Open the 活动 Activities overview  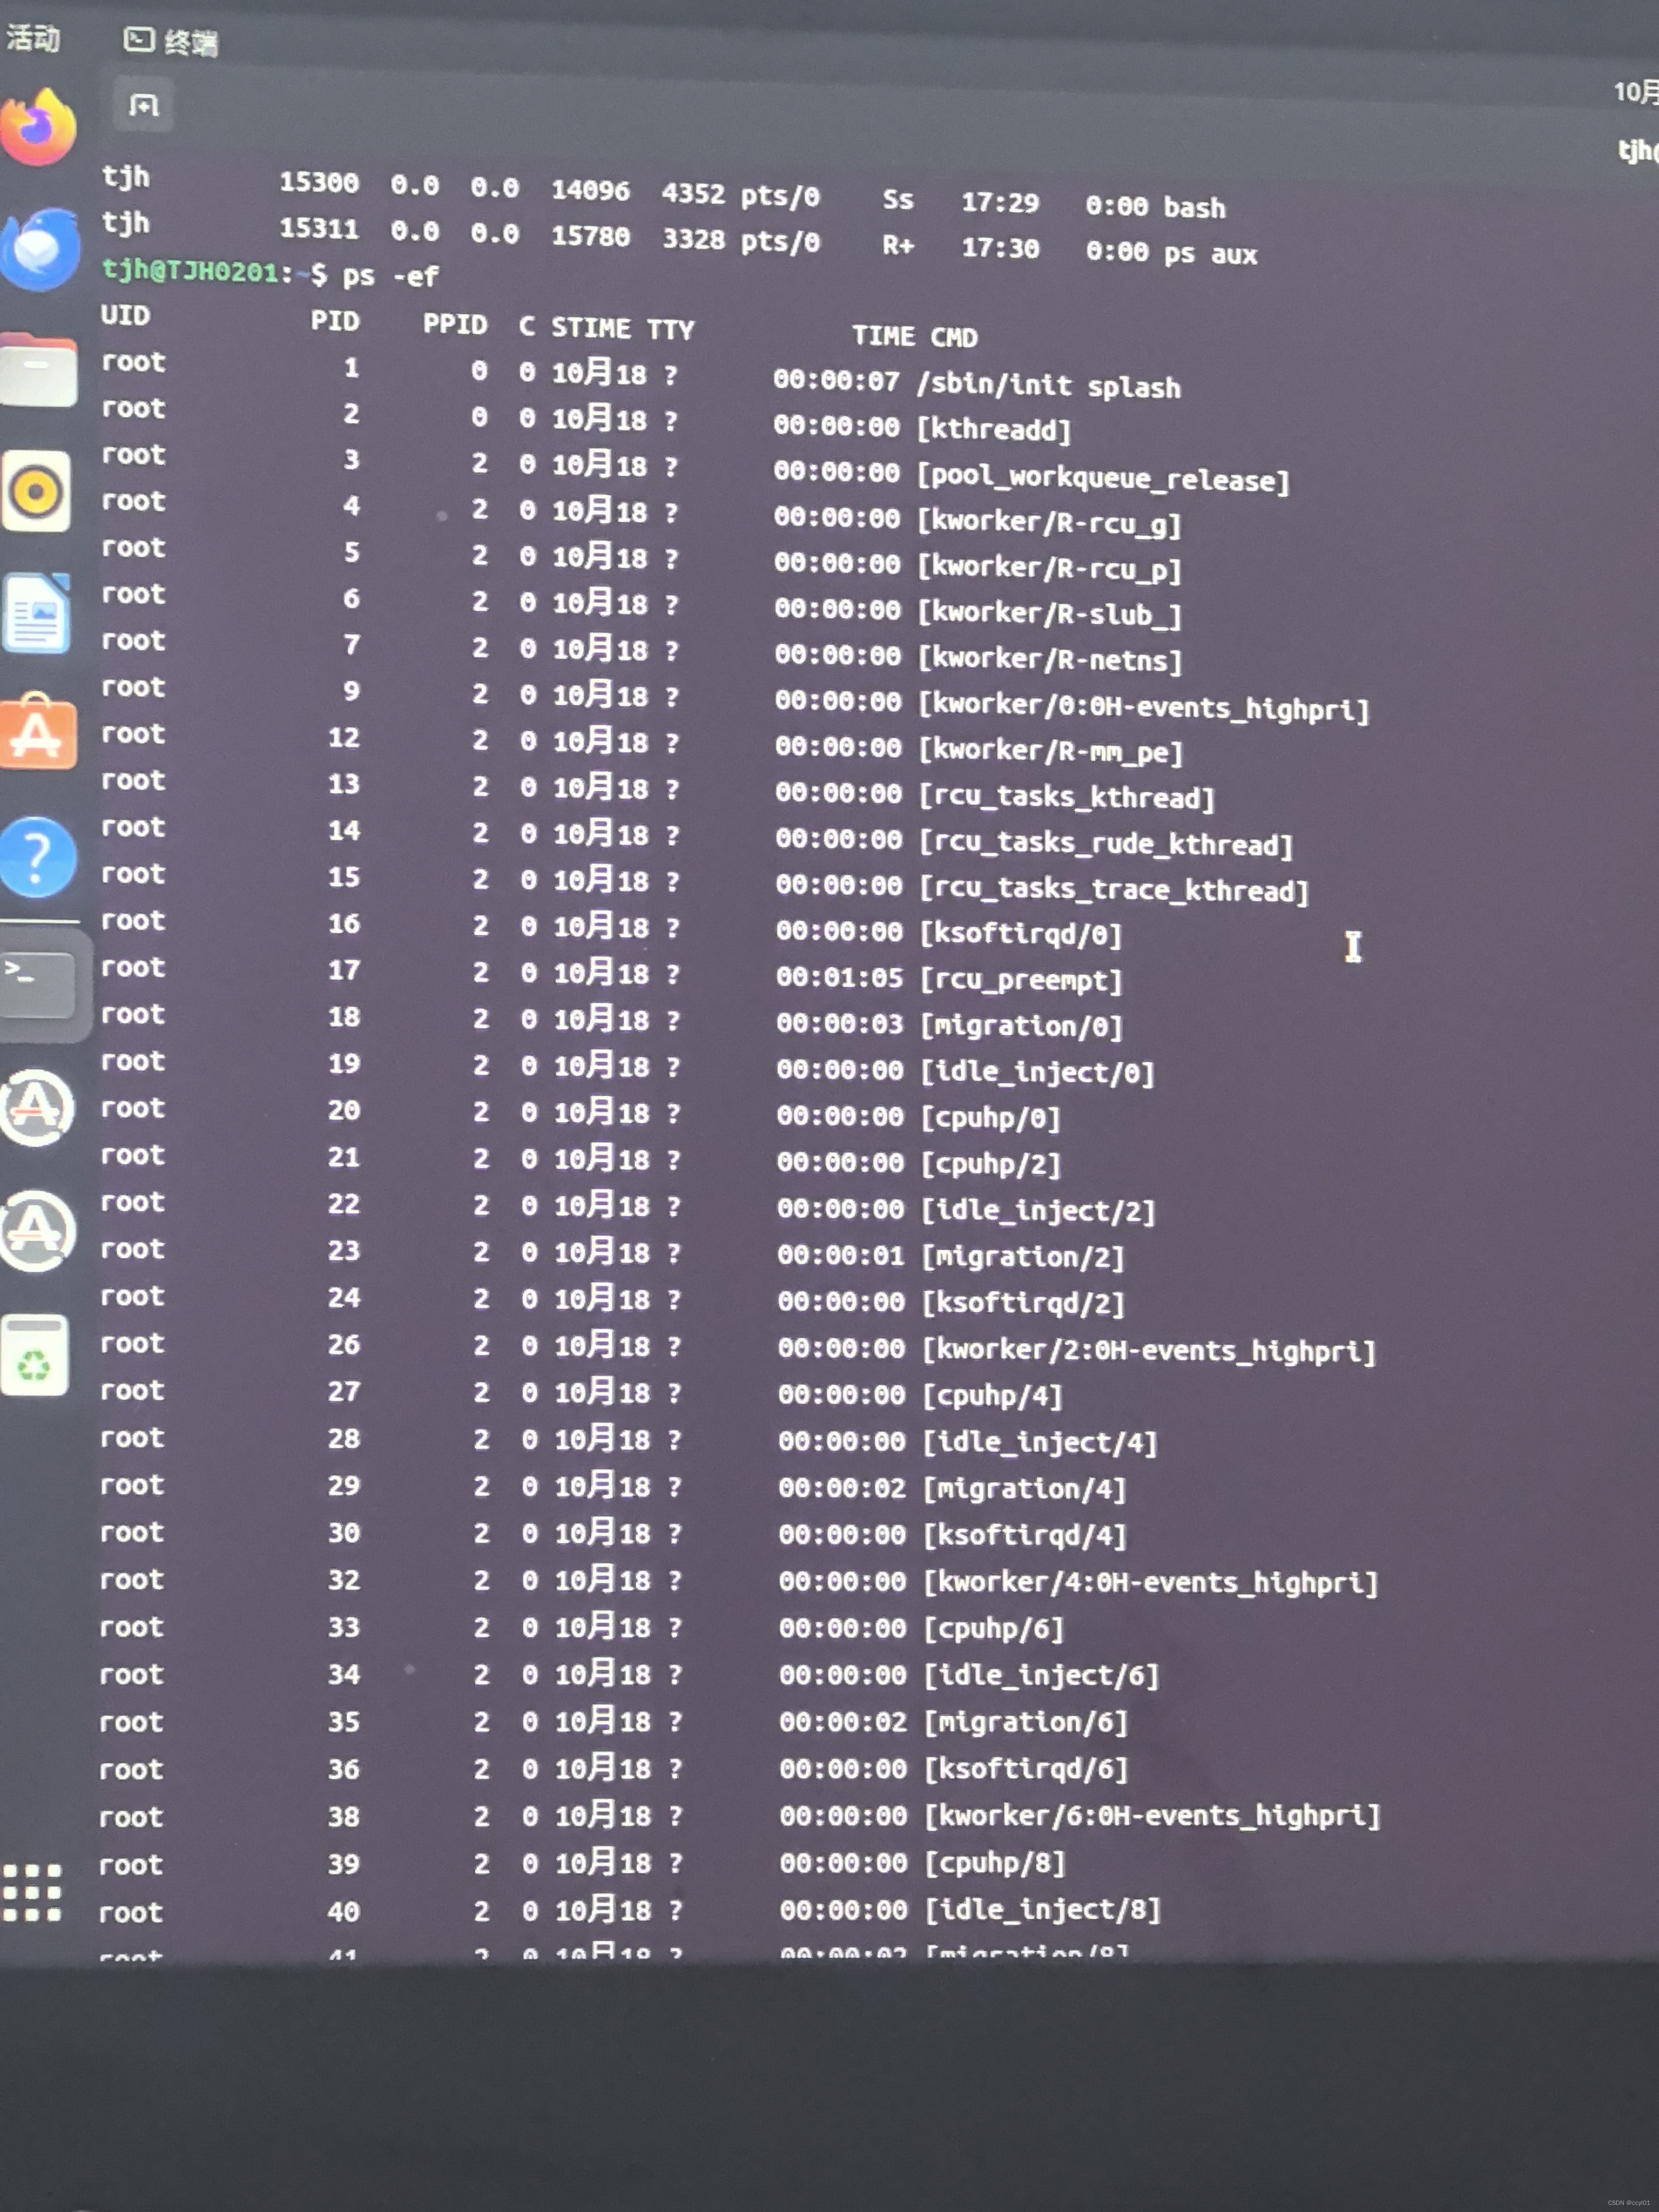pos(33,38)
